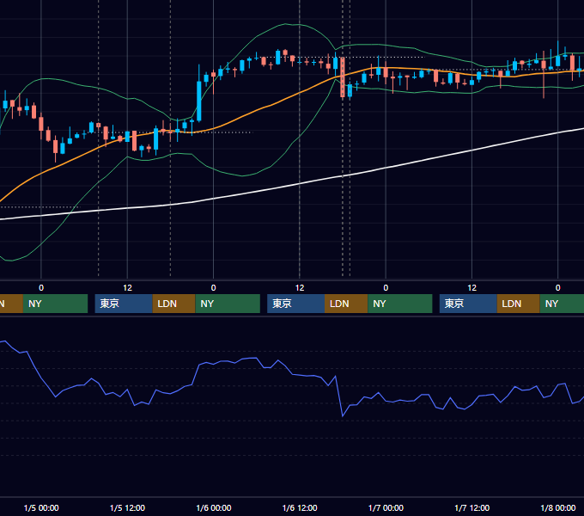Click the LDN session block on 1/7
The height and width of the screenshot is (516, 584).
tap(519, 304)
